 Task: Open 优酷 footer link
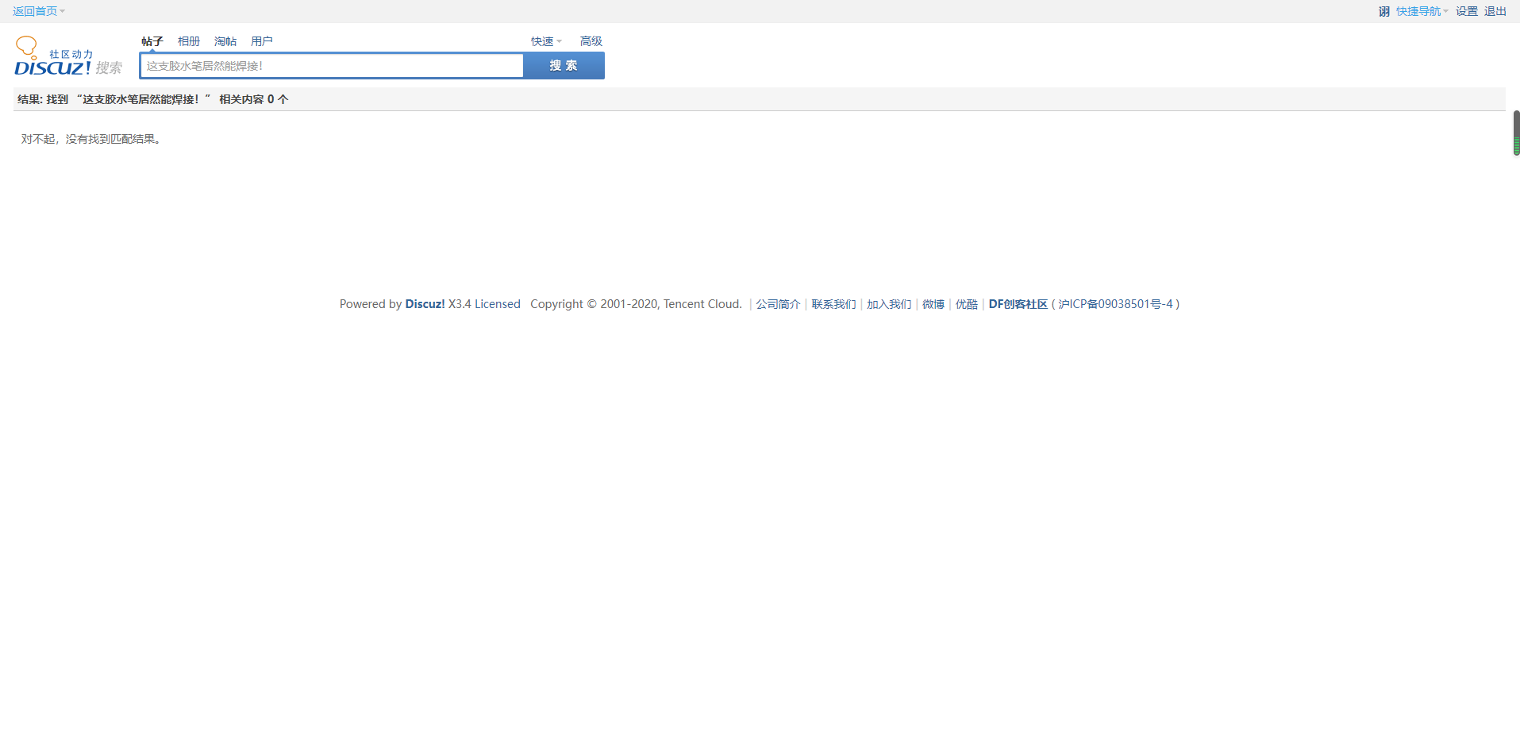[x=967, y=304]
